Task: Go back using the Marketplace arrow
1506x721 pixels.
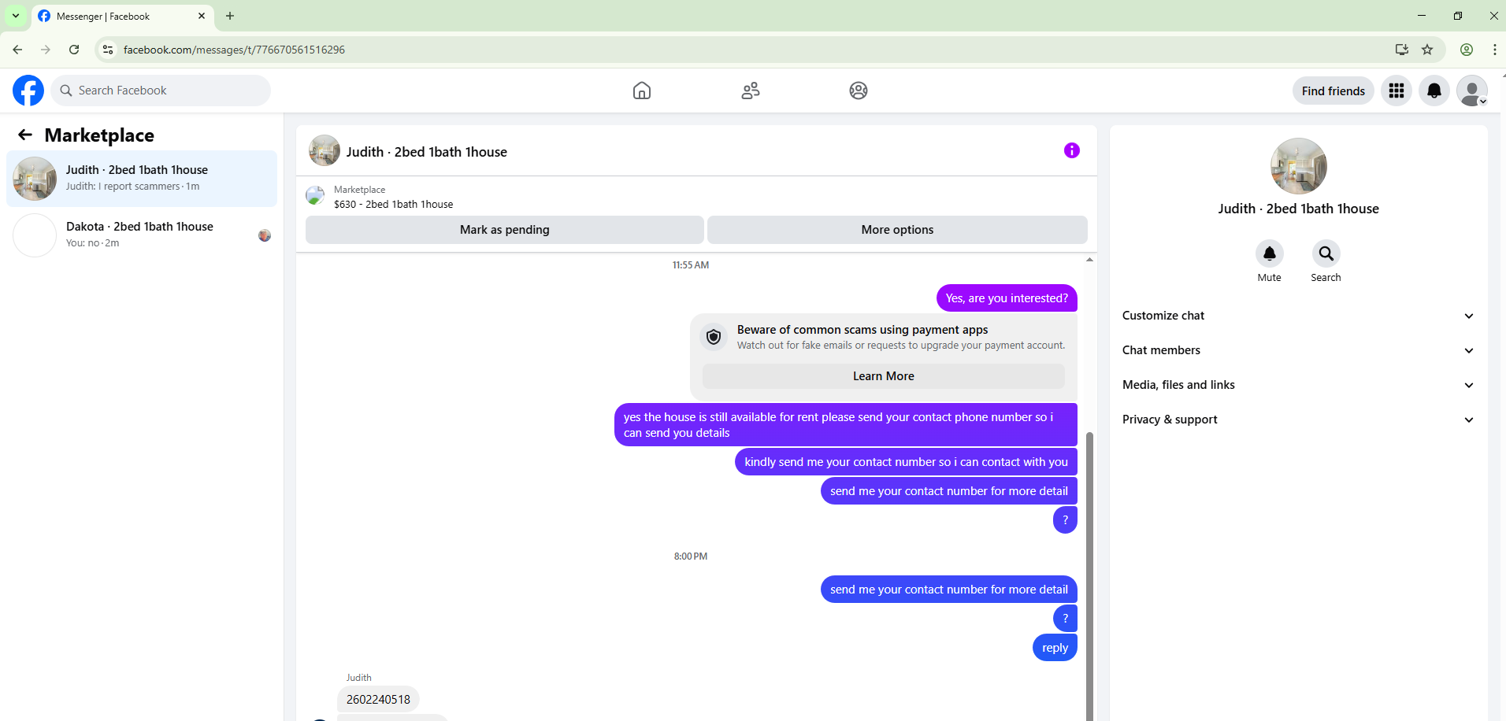Action: (x=25, y=135)
